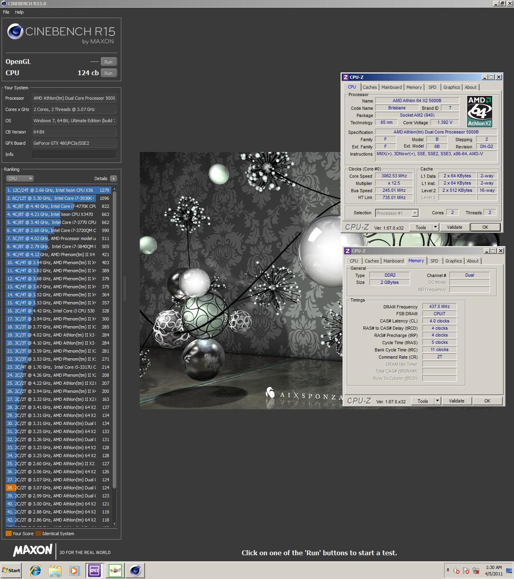
Task: Switch to Cinebench taskbar icon
Action: point(135,570)
